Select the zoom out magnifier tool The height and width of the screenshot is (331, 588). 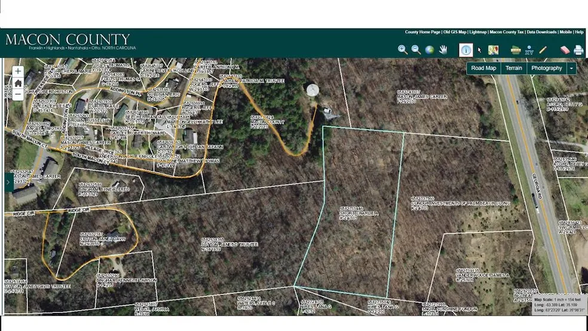(416, 50)
